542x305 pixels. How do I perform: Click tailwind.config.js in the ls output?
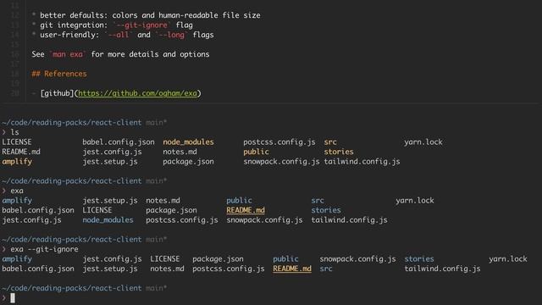(362, 162)
